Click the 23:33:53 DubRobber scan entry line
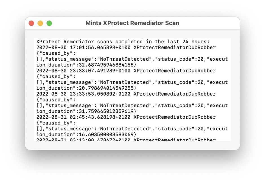265x183 pixels. 126,94
